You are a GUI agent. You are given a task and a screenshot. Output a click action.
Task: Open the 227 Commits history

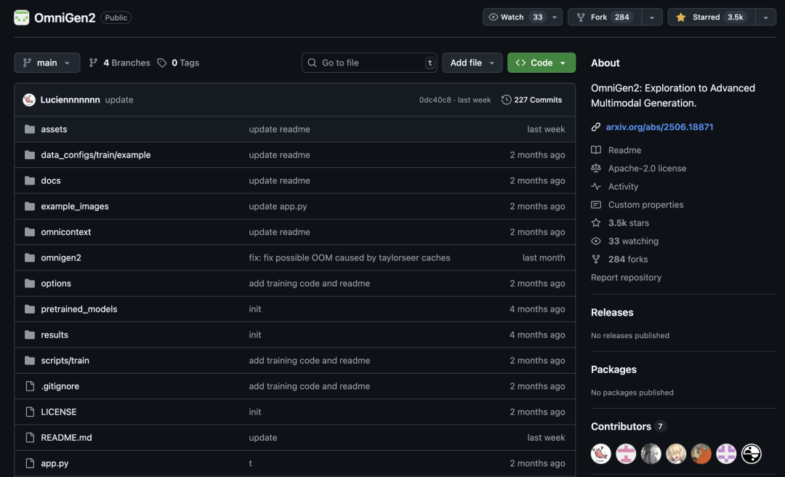point(531,100)
